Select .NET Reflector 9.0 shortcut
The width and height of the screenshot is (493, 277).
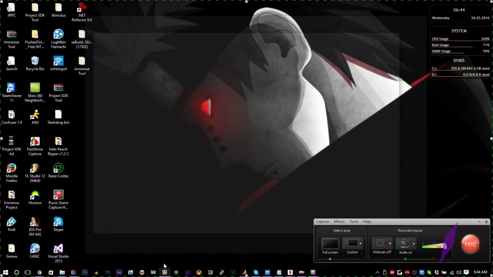(82, 12)
